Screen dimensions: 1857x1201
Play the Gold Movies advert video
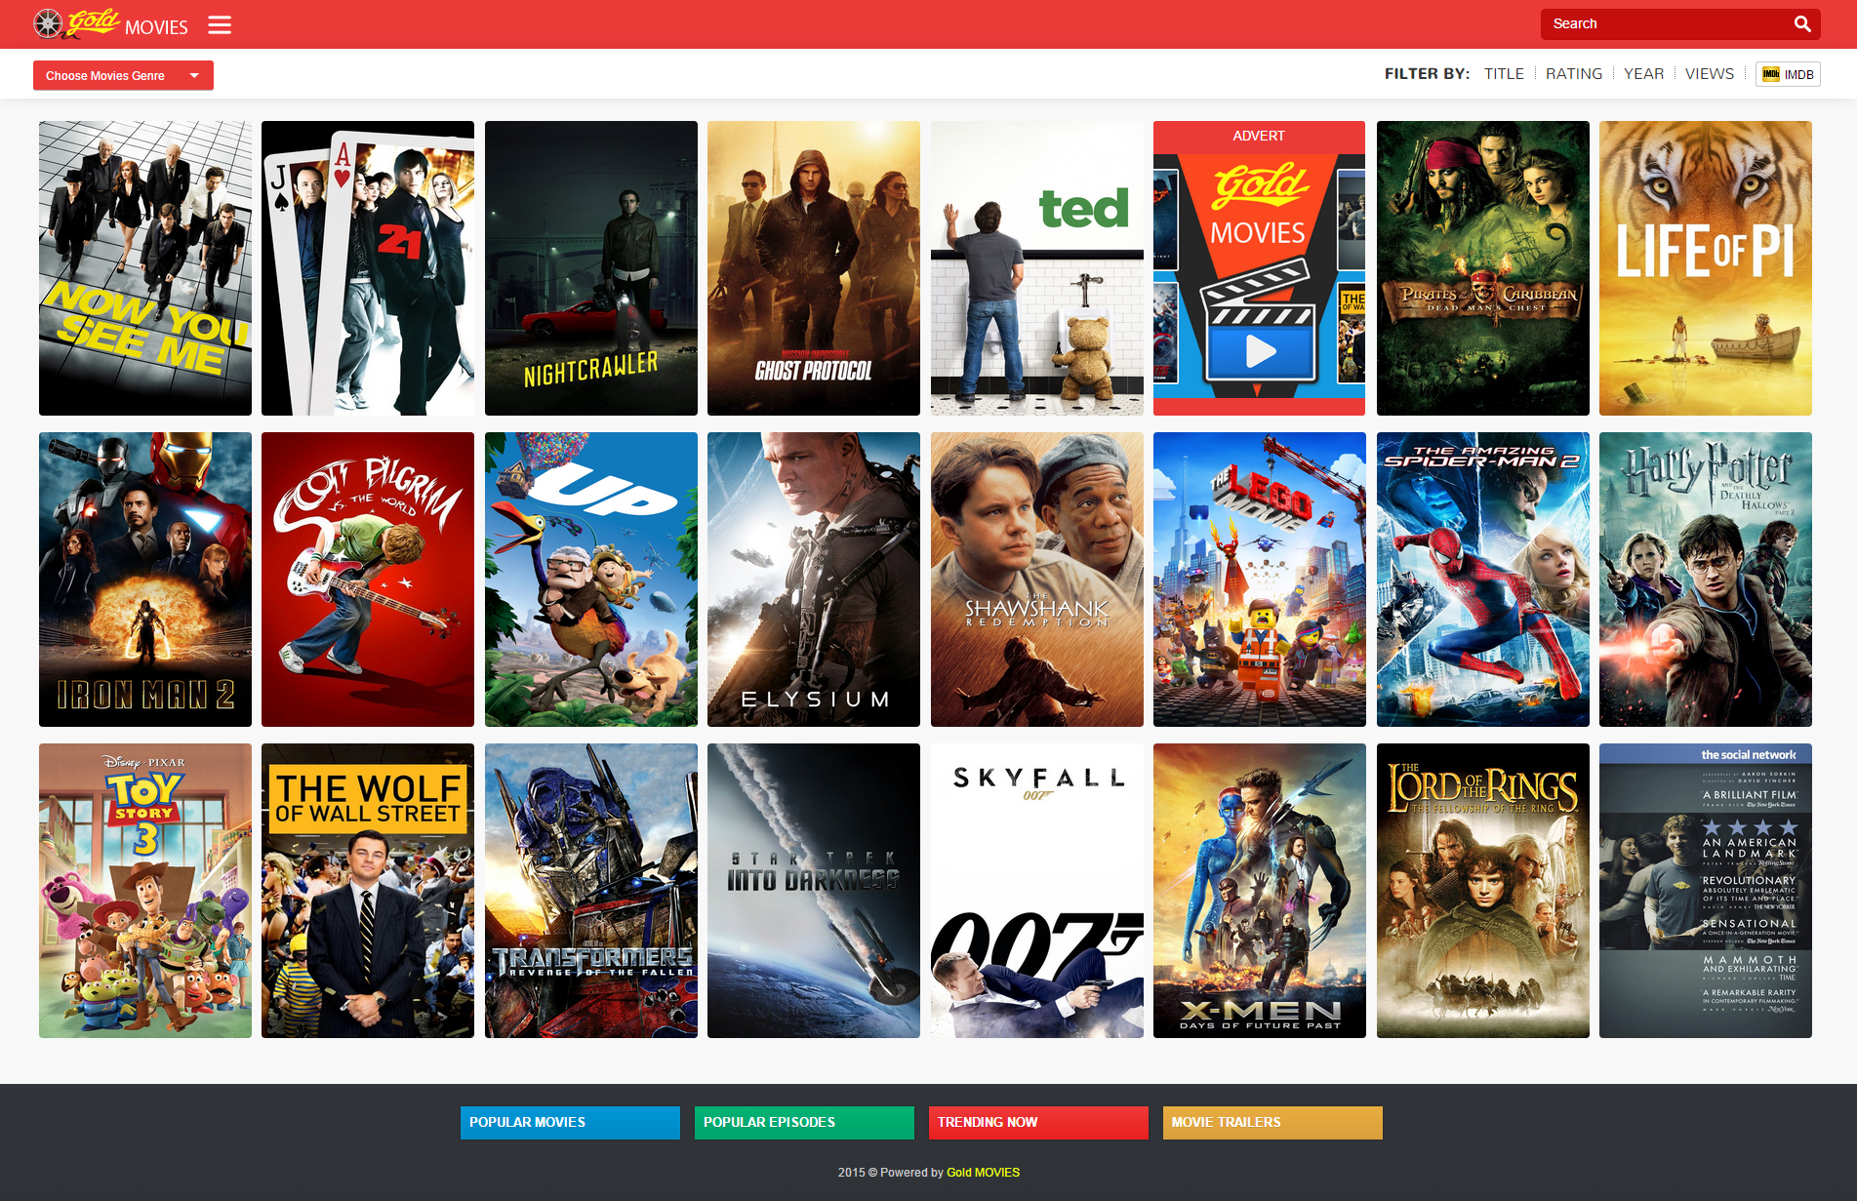click(1259, 351)
